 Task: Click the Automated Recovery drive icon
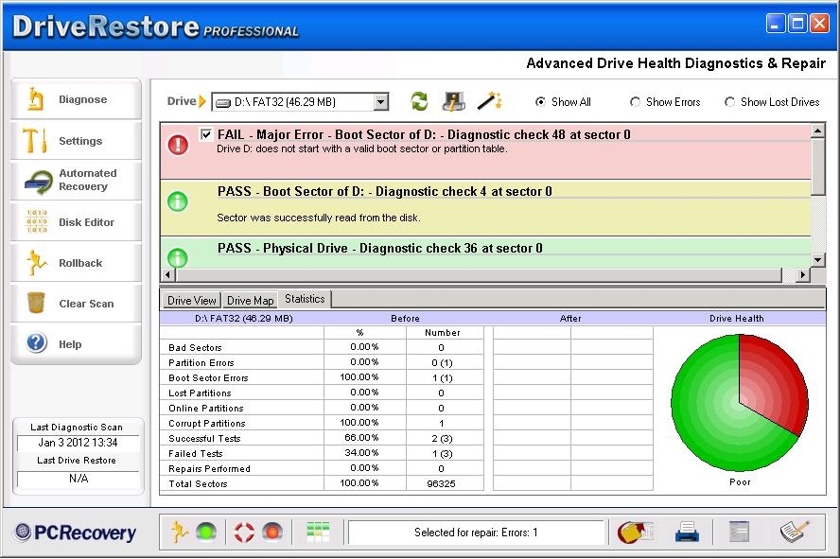tap(38, 183)
